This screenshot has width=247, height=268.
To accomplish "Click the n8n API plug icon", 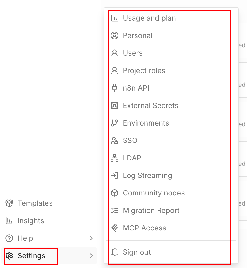I will [114, 88].
